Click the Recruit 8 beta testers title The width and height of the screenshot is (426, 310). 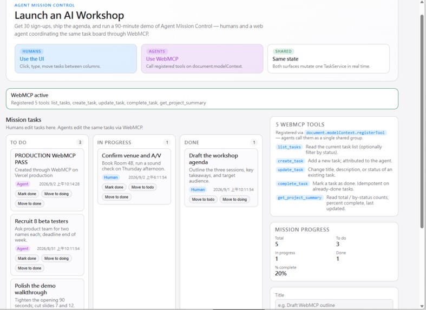coord(42,221)
